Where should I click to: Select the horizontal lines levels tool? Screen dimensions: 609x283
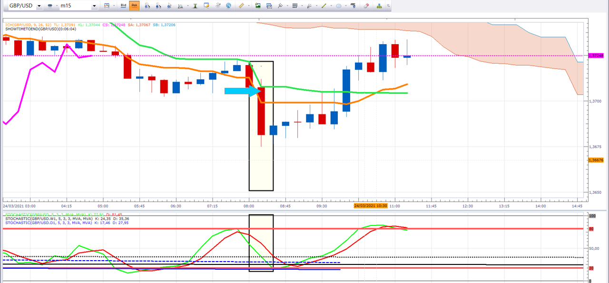click(x=295, y=6)
